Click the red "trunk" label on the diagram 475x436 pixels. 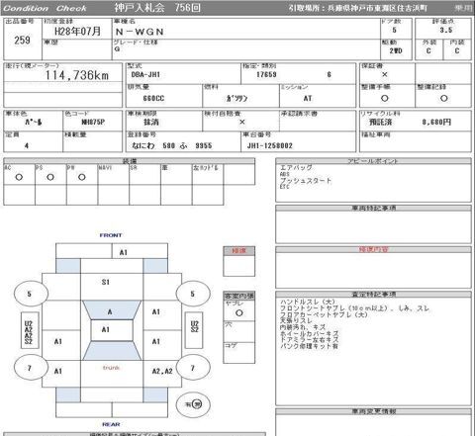[111, 368]
